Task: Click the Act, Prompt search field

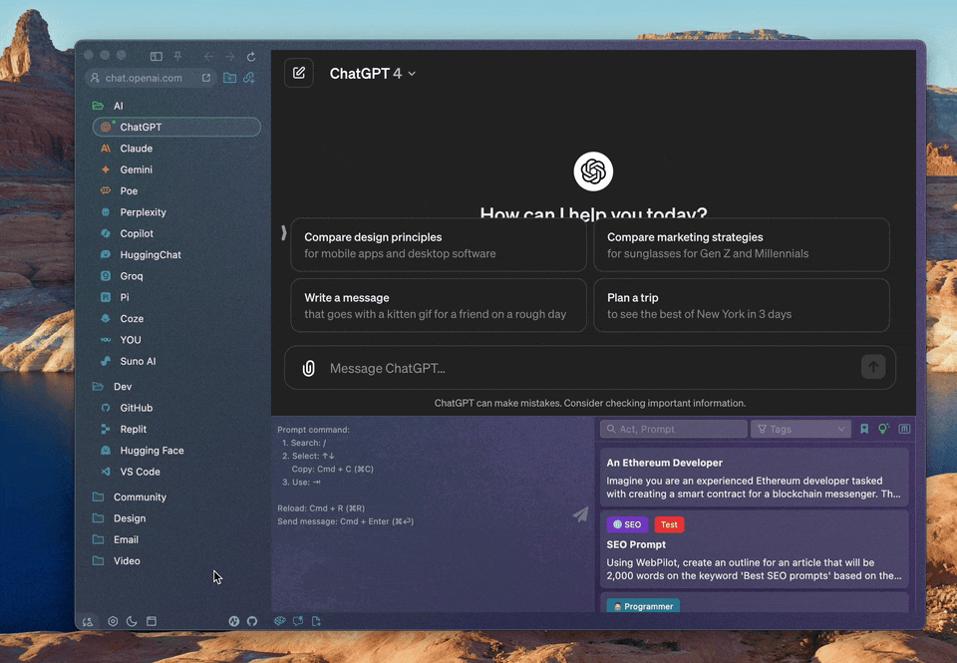Action: click(674, 429)
